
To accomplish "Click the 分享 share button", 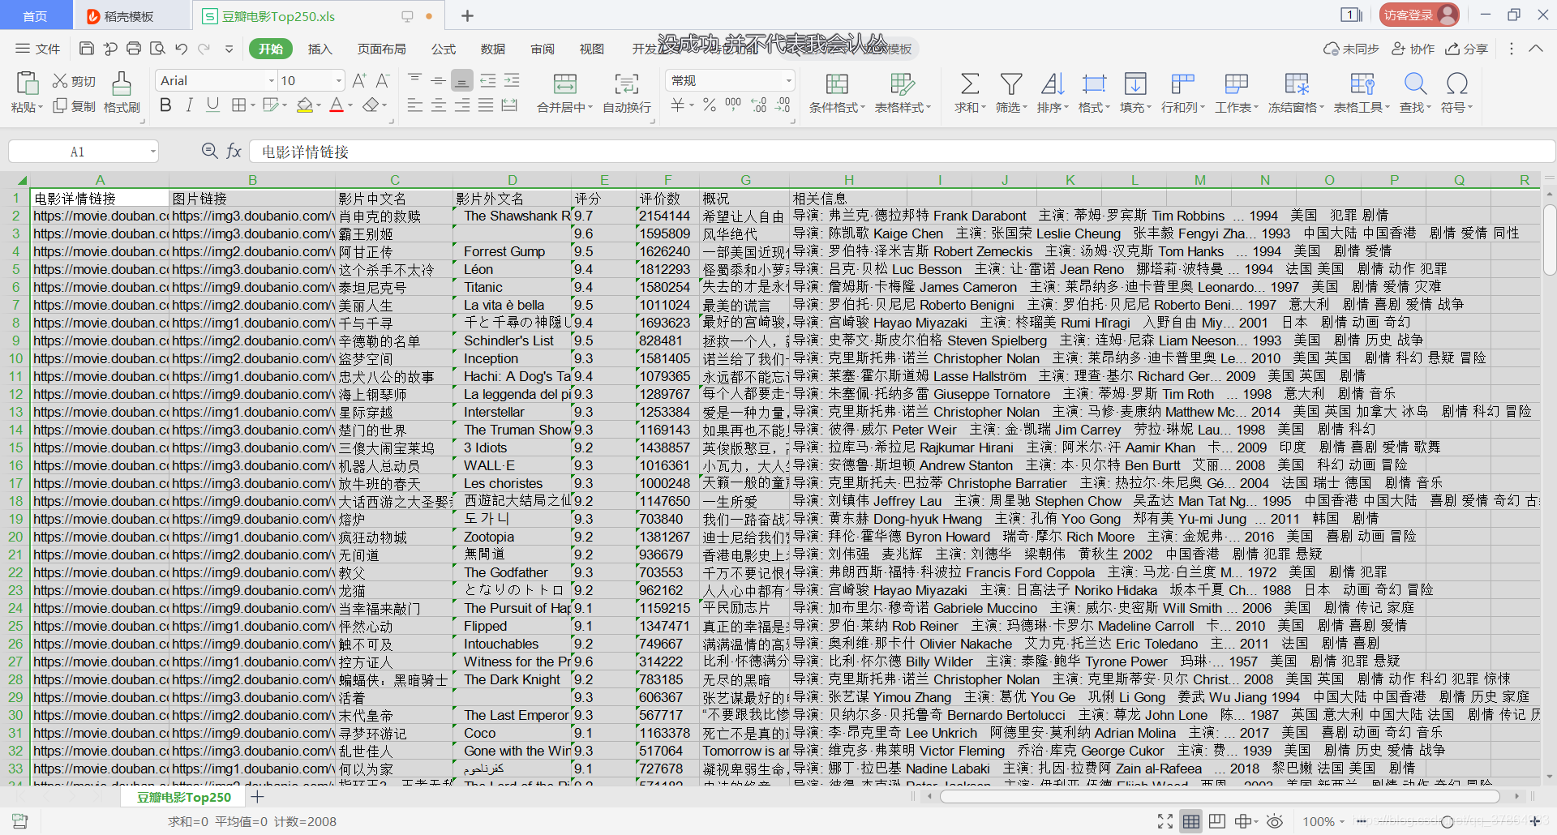I will click(x=1466, y=49).
